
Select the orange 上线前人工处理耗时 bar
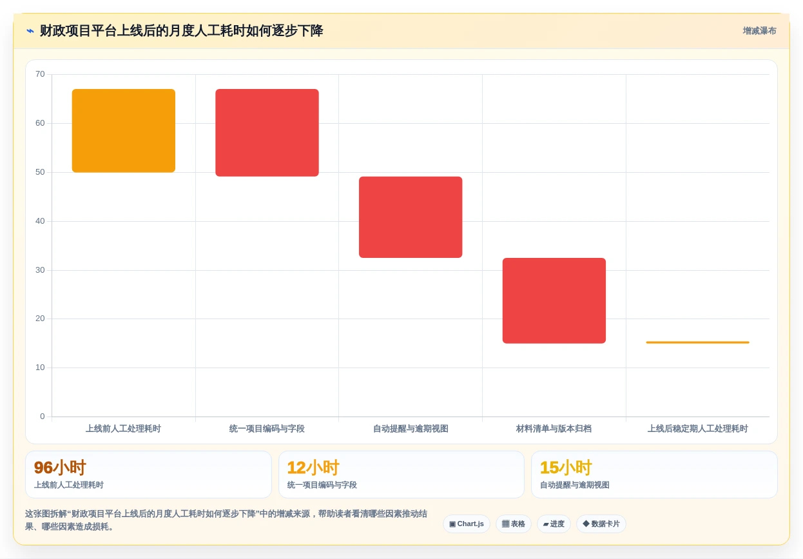[124, 131]
